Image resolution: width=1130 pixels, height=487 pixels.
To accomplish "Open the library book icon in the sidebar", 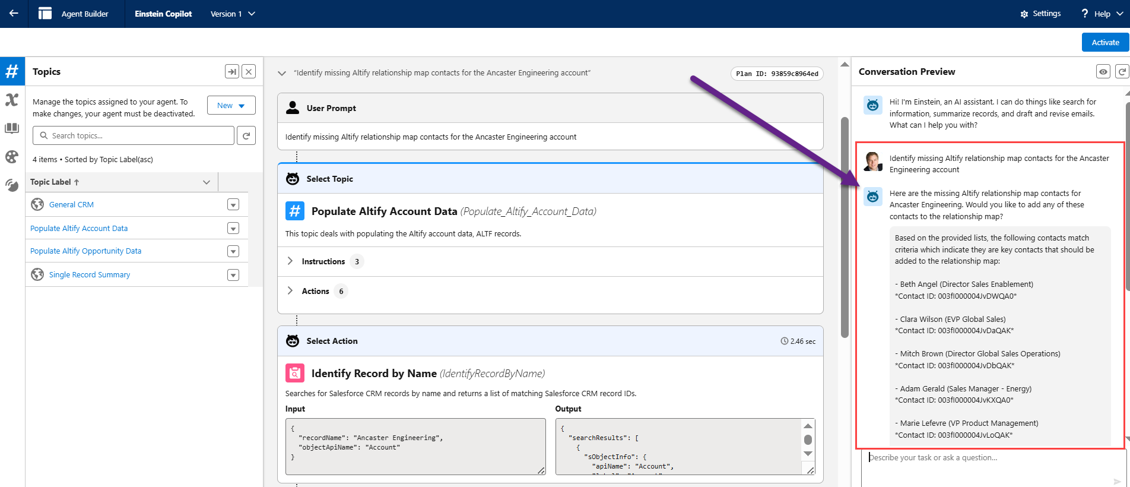I will [12, 128].
